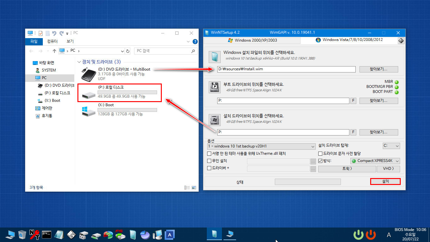Open the 파일 tab in Explorer
430x242 pixels.
click(34, 42)
